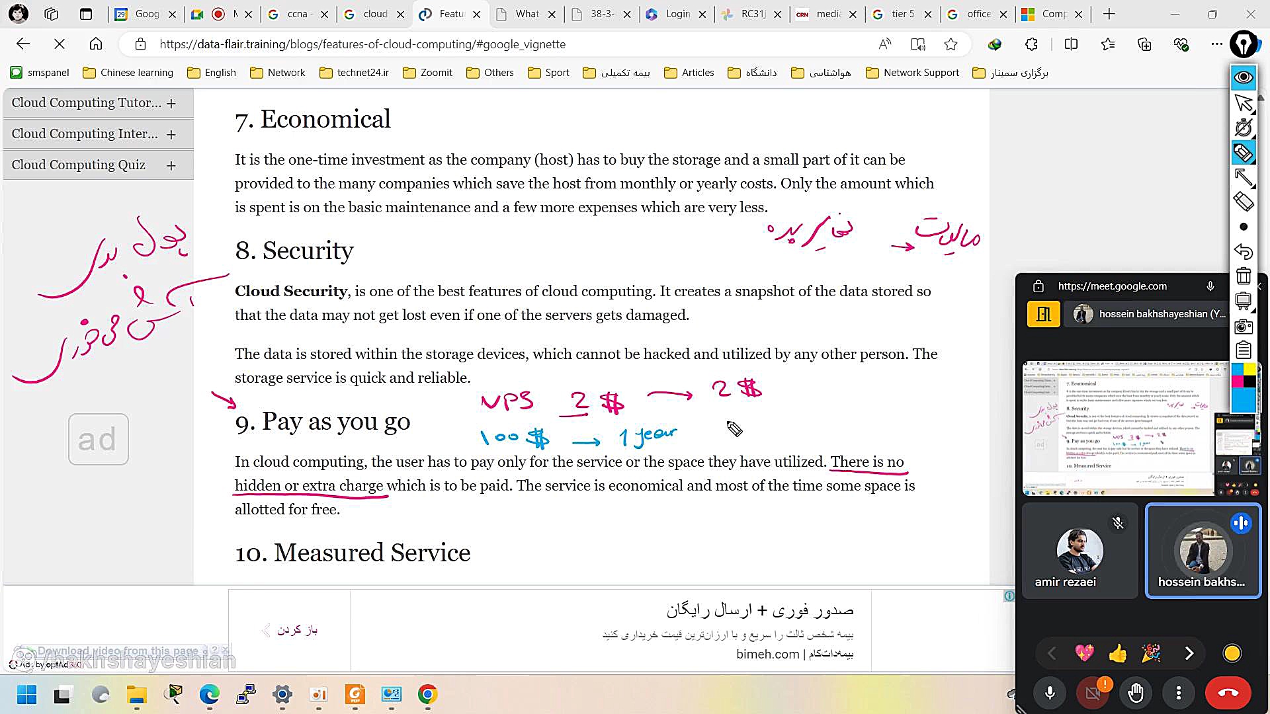Viewport: 1270px width, 714px height.
Task: Clear annotations with the trash can icon
Action: 1244,276
